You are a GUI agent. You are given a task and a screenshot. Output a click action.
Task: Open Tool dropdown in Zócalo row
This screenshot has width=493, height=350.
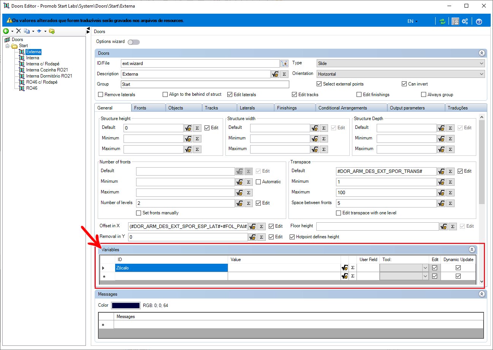pos(425,268)
